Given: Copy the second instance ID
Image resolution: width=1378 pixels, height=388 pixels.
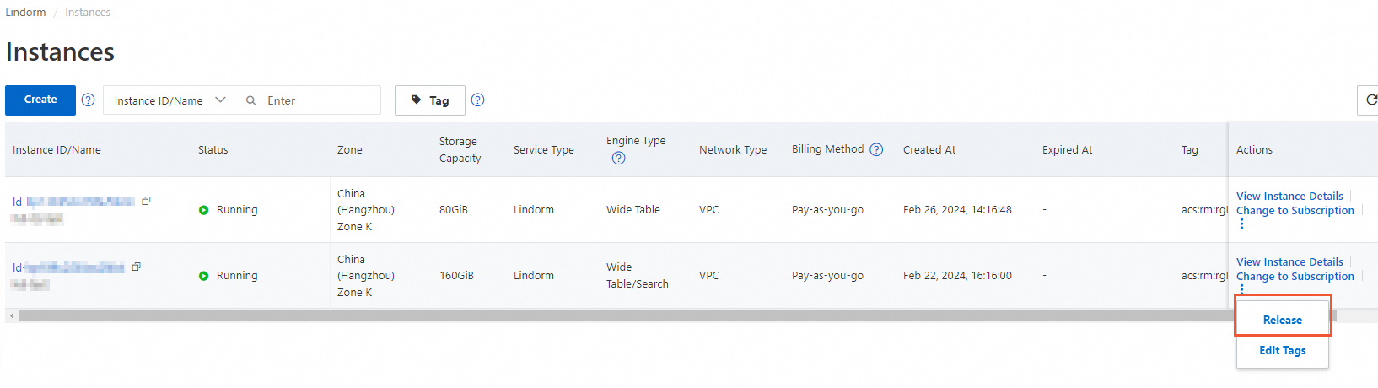Looking at the screenshot, I should tap(136, 267).
